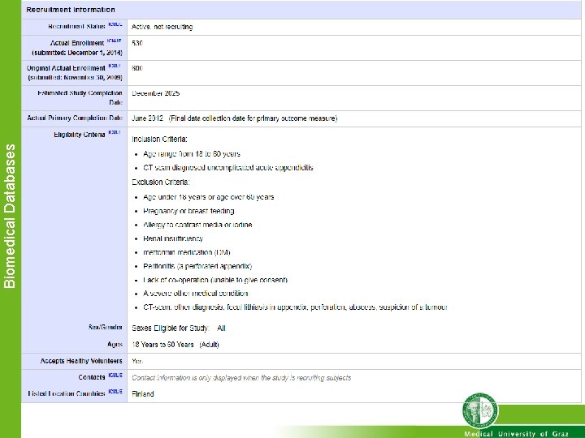
Task: Click the actual enrollment value 530
Action: [x=137, y=43]
